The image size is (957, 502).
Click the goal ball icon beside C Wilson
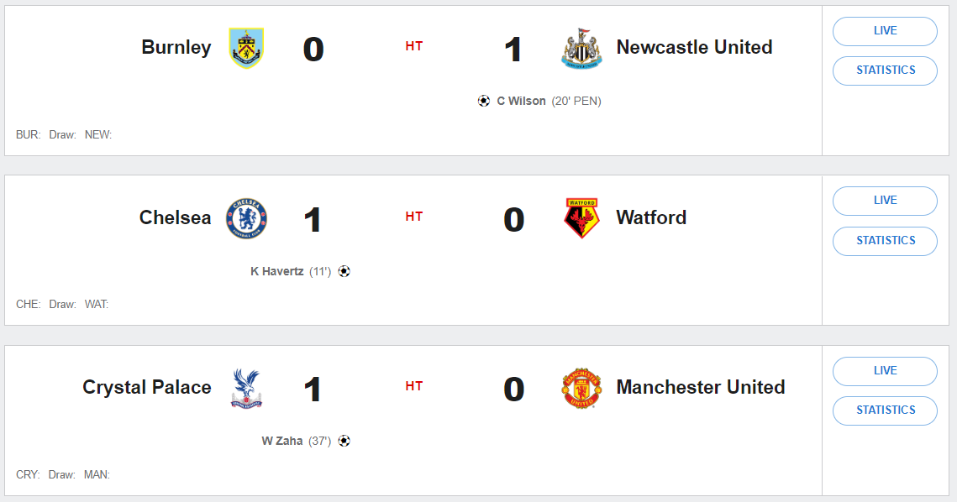point(483,101)
